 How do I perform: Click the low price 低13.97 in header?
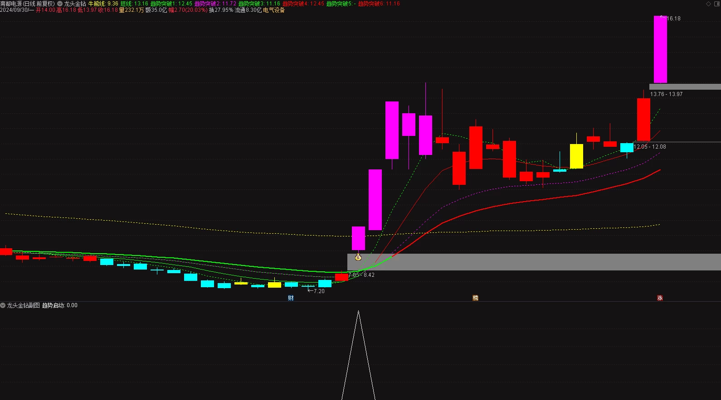[x=87, y=10]
